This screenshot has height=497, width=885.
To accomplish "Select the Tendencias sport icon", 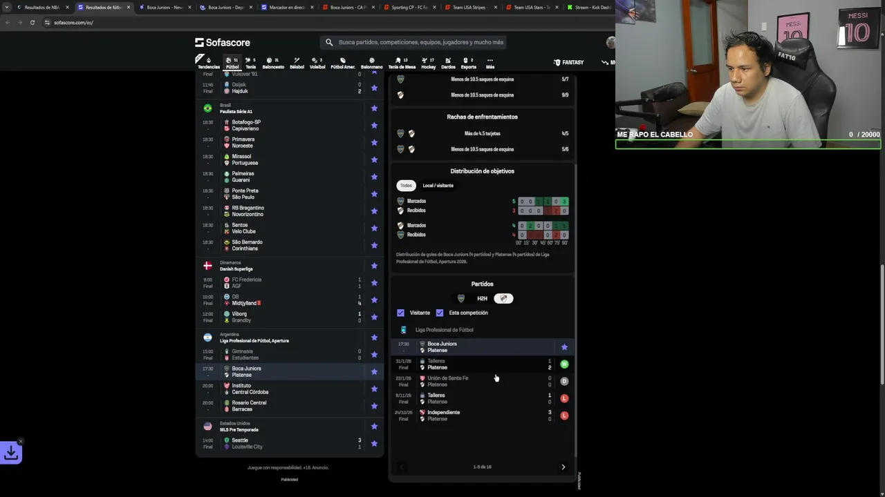I will (x=208, y=63).
